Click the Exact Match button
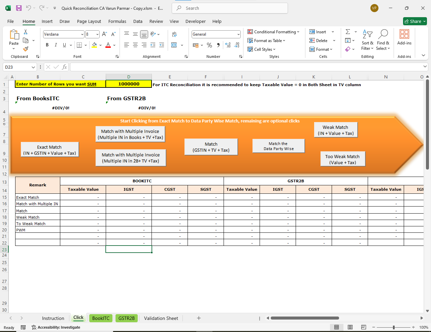The height and width of the screenshot is (332, 431). (x=49, y=149)
